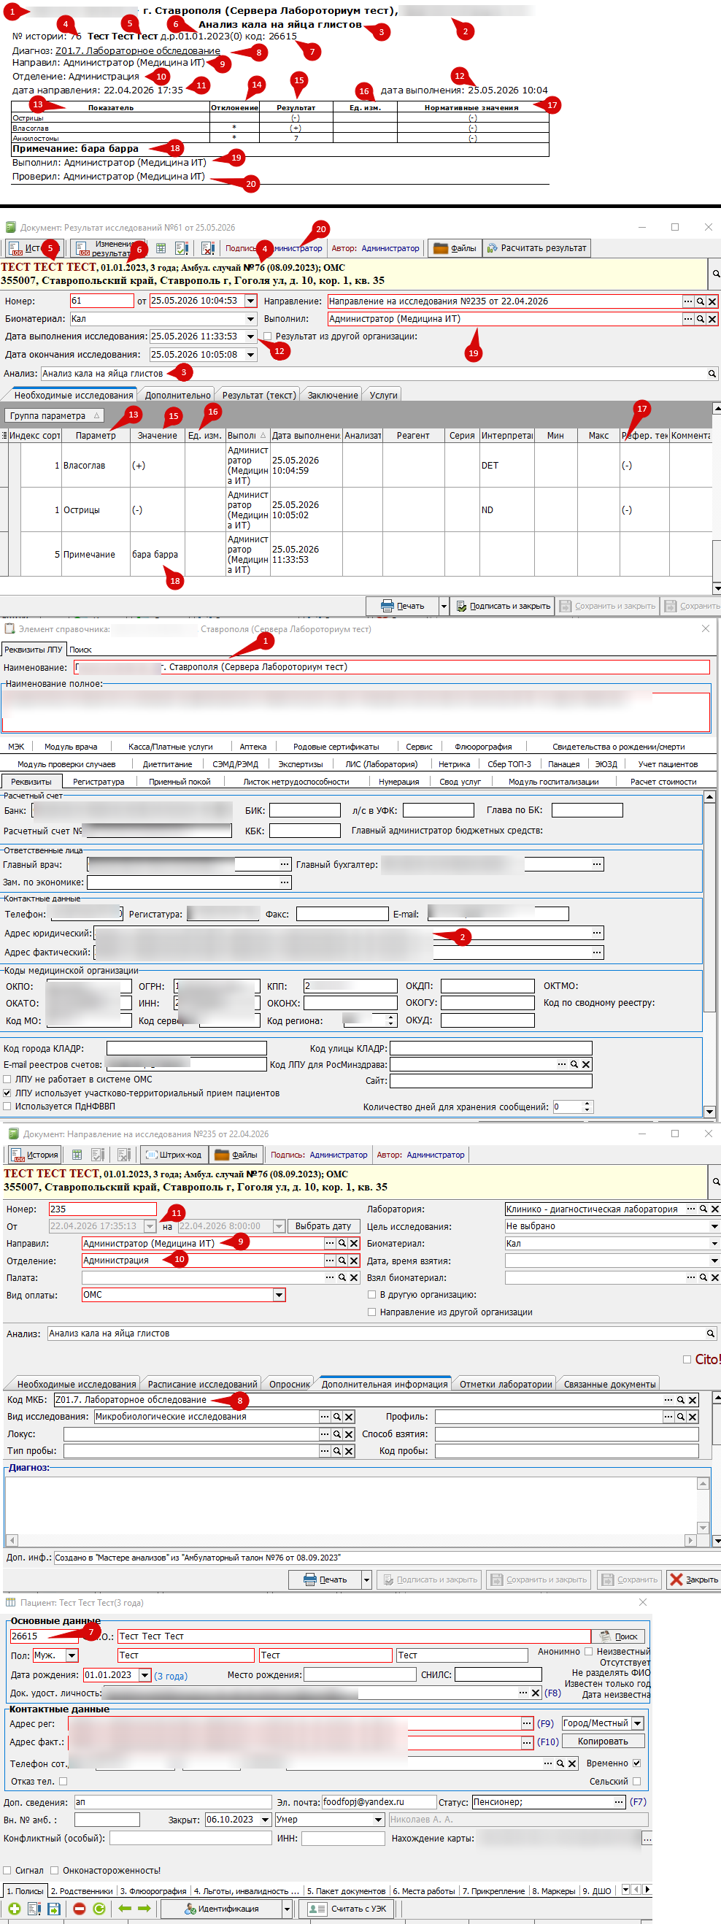Viewport: 721px width, 1924px height.
Task: Click green plus add icon in patient window
Action: pos(14,1909)
